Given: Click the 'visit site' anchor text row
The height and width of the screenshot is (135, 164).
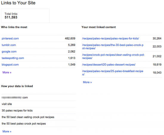Looking at the screenshot, I should point(38,104).
